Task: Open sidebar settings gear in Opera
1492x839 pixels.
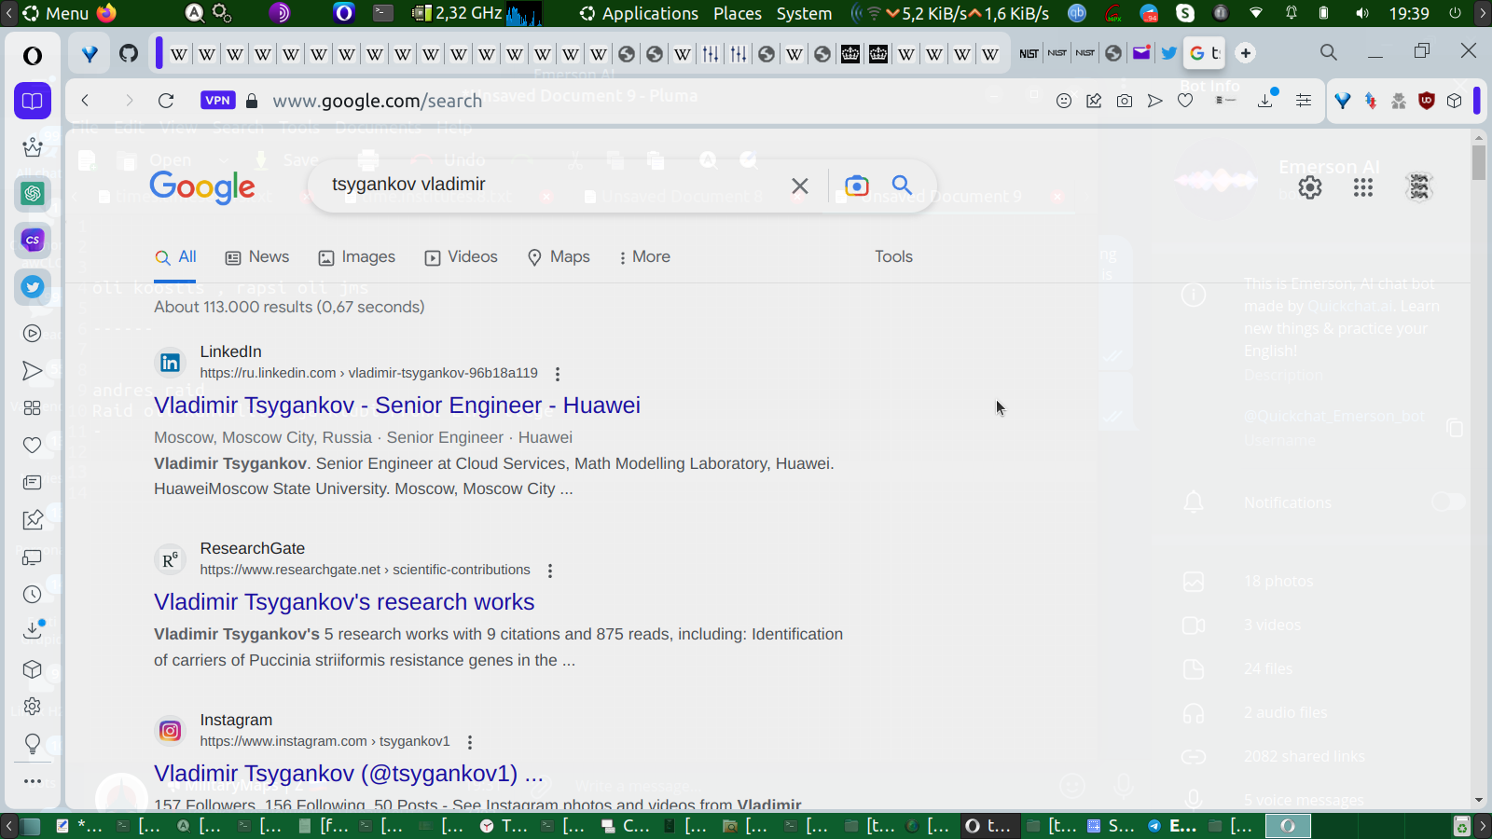Action: [33, 706]
